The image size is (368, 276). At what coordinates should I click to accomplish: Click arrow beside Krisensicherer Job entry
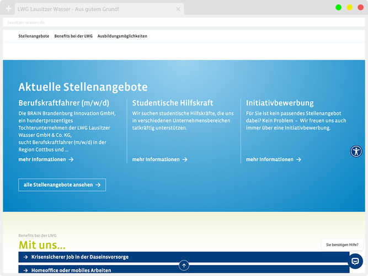26,257
